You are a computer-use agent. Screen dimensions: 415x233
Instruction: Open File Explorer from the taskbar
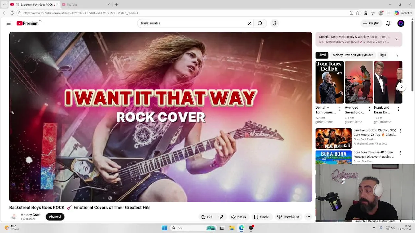232,228
